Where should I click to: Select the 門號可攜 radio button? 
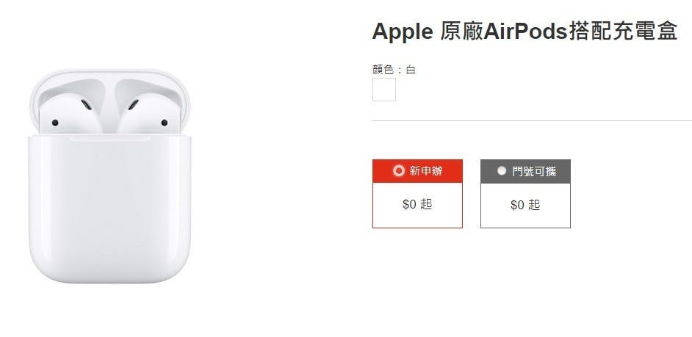coord(501,171)
